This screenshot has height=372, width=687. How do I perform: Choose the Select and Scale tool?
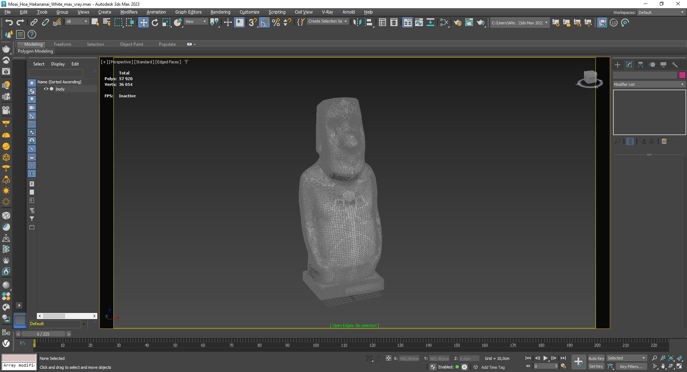tap(166, 23)
